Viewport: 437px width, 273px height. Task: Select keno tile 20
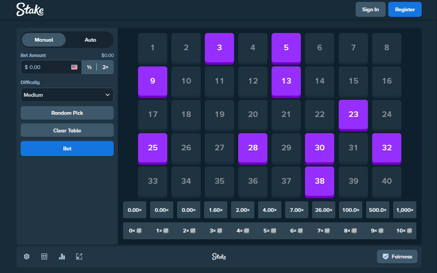(253, 115)
